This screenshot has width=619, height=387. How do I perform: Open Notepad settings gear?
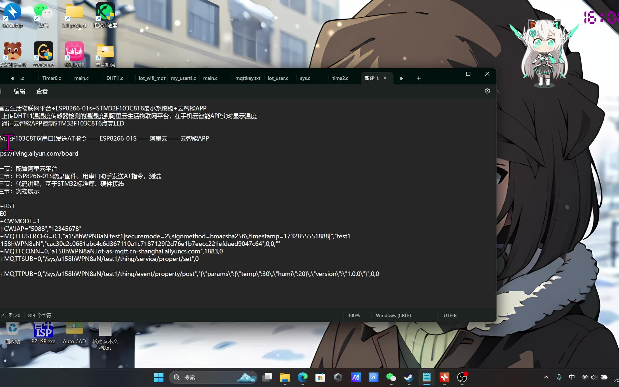click(487, 91)
